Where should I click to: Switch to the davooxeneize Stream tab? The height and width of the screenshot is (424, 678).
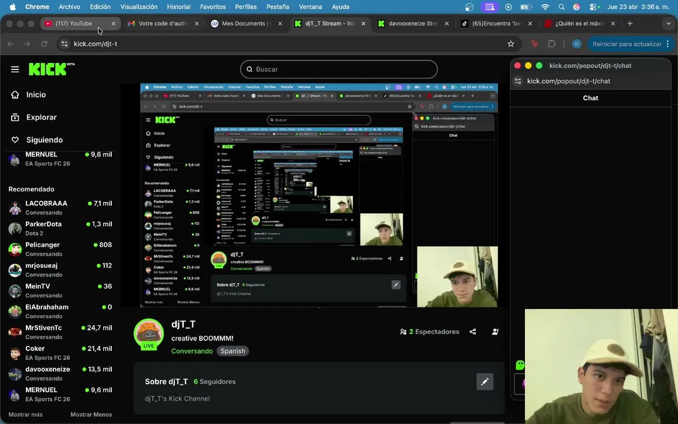coord(413,24)
